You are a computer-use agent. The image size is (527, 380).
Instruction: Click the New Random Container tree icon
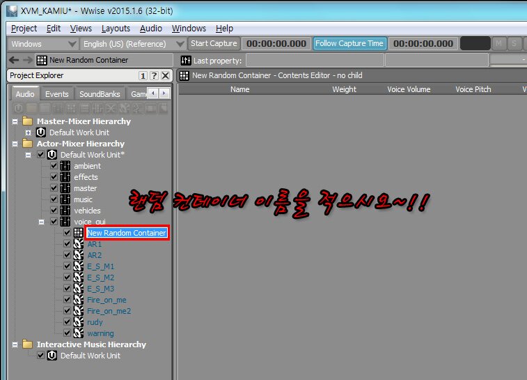coord(78,233)
